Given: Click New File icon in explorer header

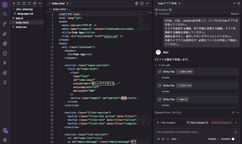Looking at the screenshot, I should [19, 3].
